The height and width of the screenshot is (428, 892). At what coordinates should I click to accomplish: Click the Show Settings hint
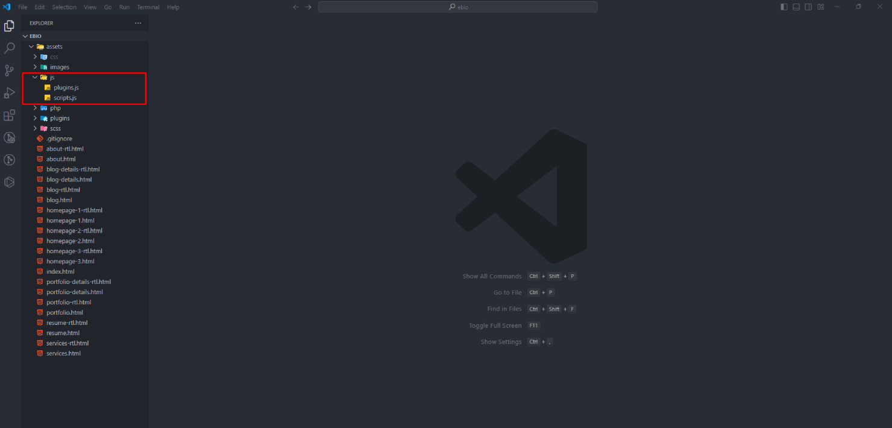click(501, 342)
